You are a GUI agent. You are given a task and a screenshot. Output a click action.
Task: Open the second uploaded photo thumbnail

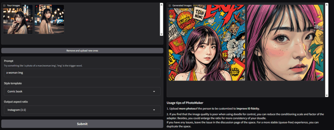50,19
